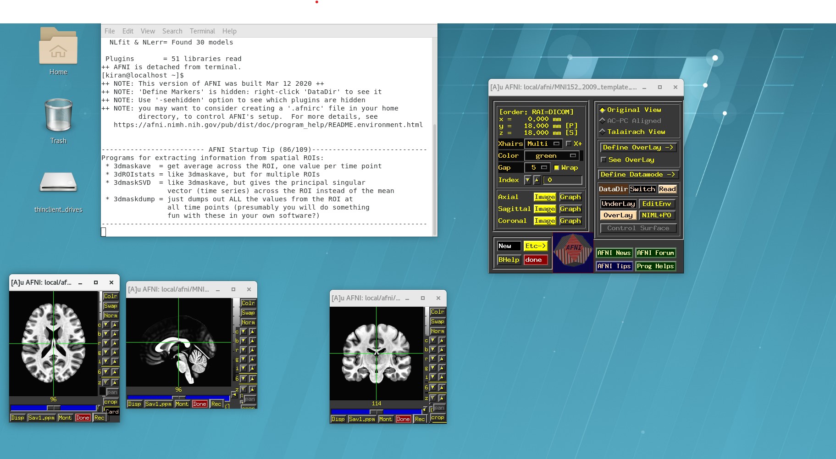
Task: Click rotate 'r' down arrow in coronal viewer
Action: click(433, 359)
